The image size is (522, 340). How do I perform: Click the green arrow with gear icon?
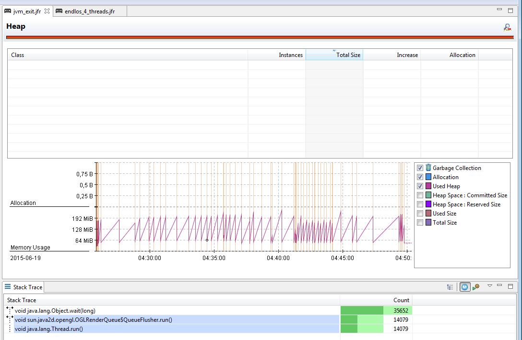[x=476, y=287]
